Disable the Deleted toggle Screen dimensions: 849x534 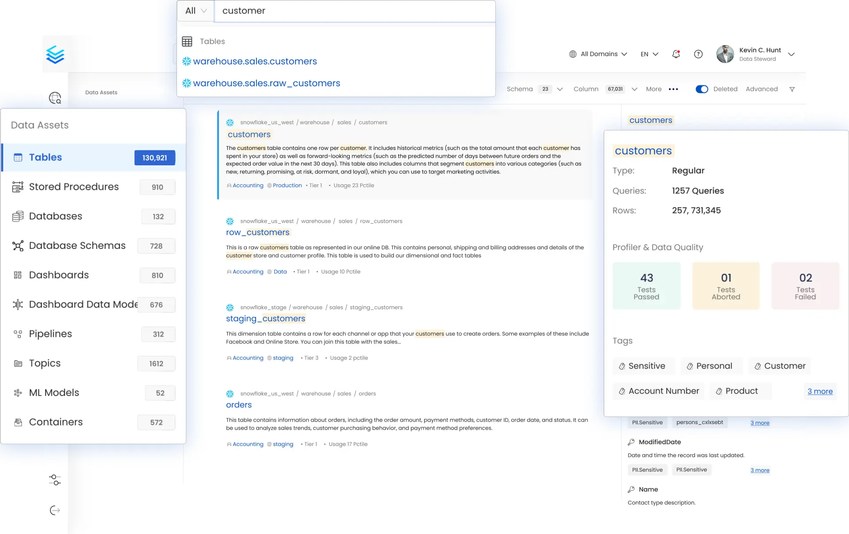pos(701,89)
